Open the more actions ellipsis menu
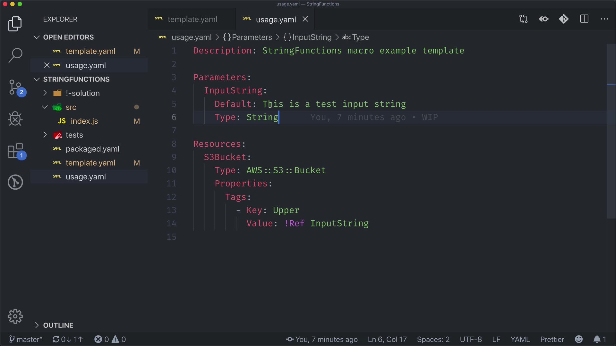The width and height of the screenshot is (616, 346). [x=604, y=19]
